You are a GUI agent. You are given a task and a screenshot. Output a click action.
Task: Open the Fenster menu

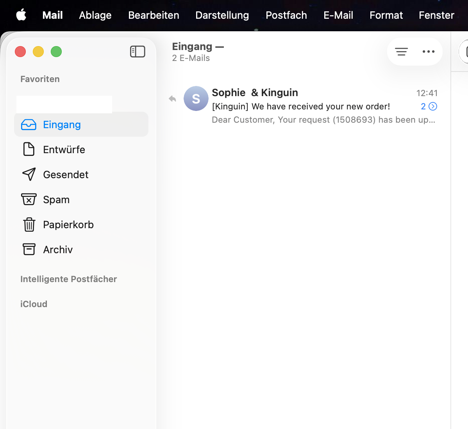436,15
